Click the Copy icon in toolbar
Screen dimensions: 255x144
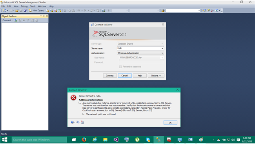[x=69, y=11]
